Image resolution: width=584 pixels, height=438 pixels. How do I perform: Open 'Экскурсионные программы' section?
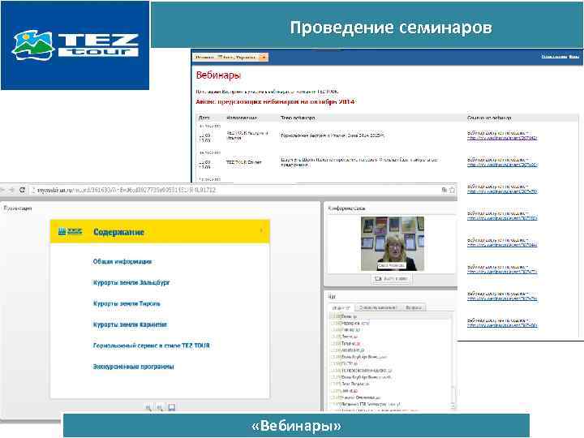(133, 367)
